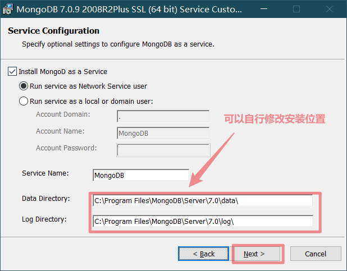Click the Data Directory label
The image size is (347, 271).
point(46,199)
